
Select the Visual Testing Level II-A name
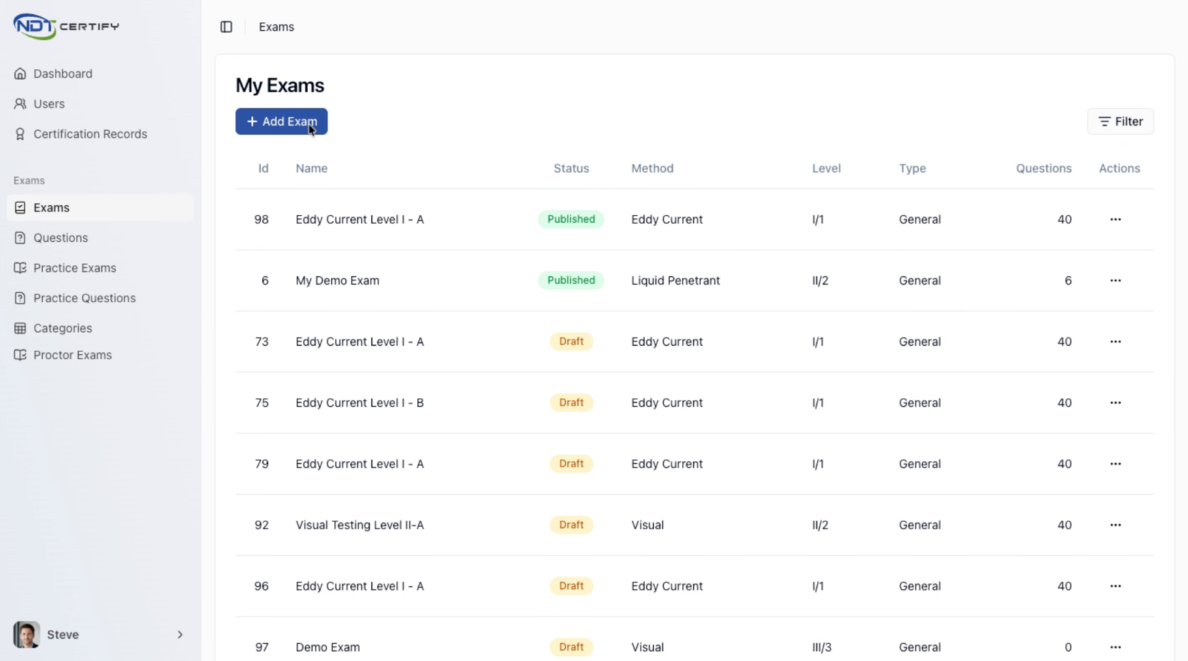pyautogui.click(x=360, y=525)
